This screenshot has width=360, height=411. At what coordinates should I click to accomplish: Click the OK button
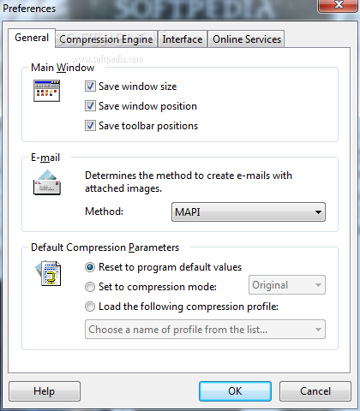point(235,391)
